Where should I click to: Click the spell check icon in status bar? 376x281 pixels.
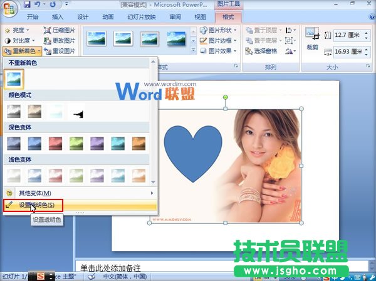[x=91, y=277]
